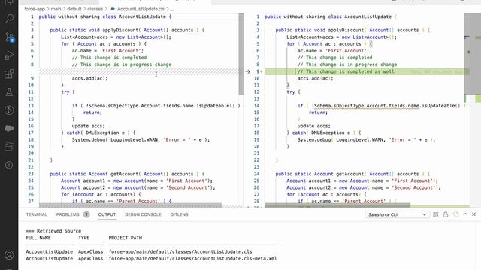Click the .cls-meta.xml project path row
The width and height of the screenshot is (481, 270).
click(192, 259)
